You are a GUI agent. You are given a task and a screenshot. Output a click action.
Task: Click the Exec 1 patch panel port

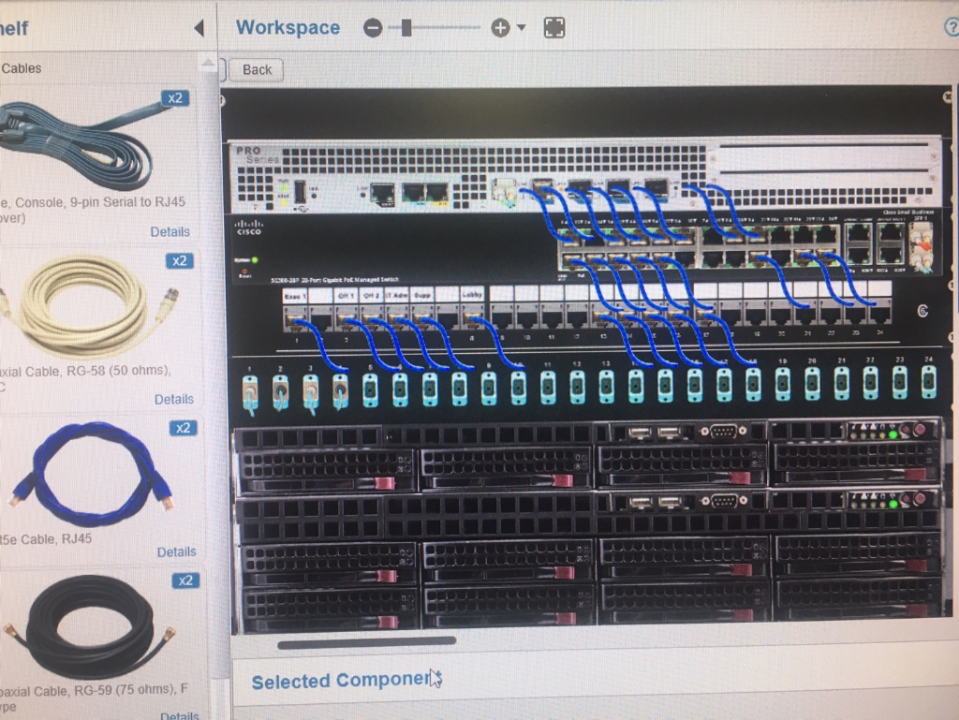[295, 319]
